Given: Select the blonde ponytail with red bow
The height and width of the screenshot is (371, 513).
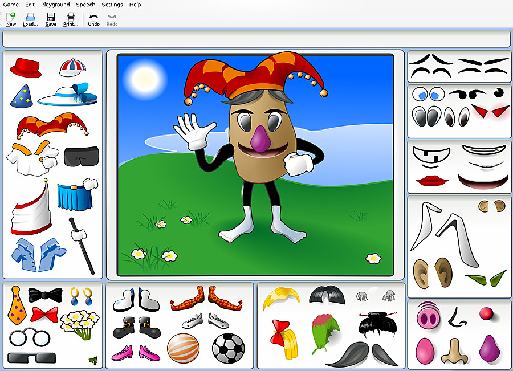Looking at the screenshot, I should (284, 339).
